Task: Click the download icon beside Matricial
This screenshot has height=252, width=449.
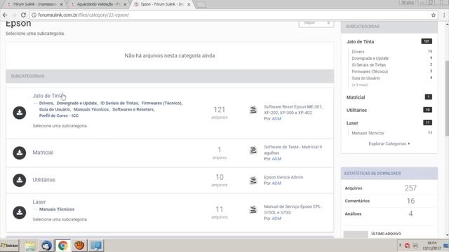Action: coord(20,153)
